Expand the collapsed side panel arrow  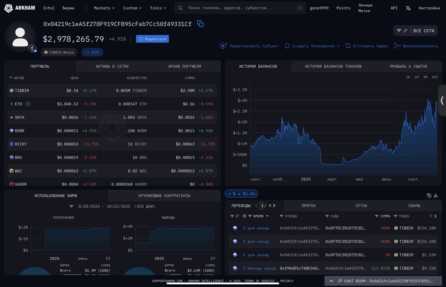coord(442,100)
